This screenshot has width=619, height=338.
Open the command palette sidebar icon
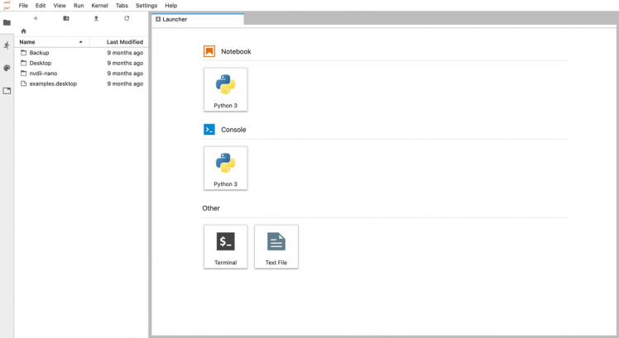(7, 68)
